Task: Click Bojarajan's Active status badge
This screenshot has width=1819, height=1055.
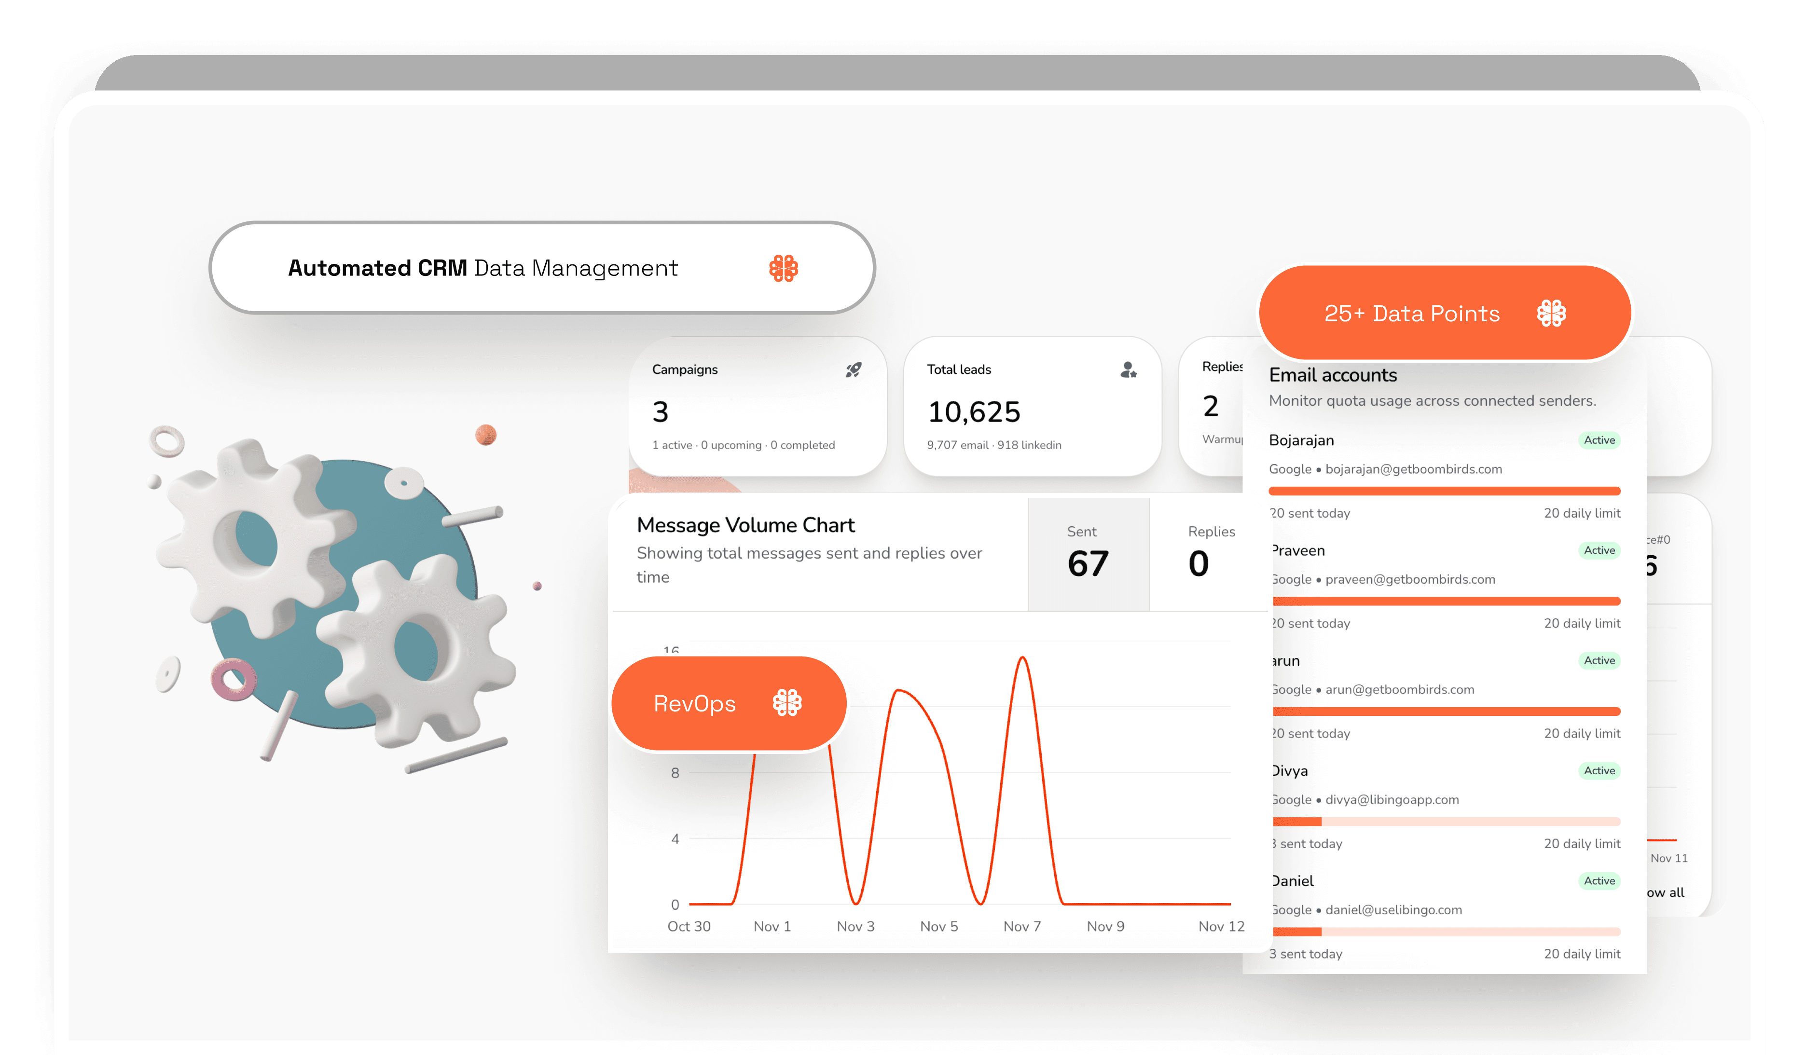Action: click(x=1599, y=440)
